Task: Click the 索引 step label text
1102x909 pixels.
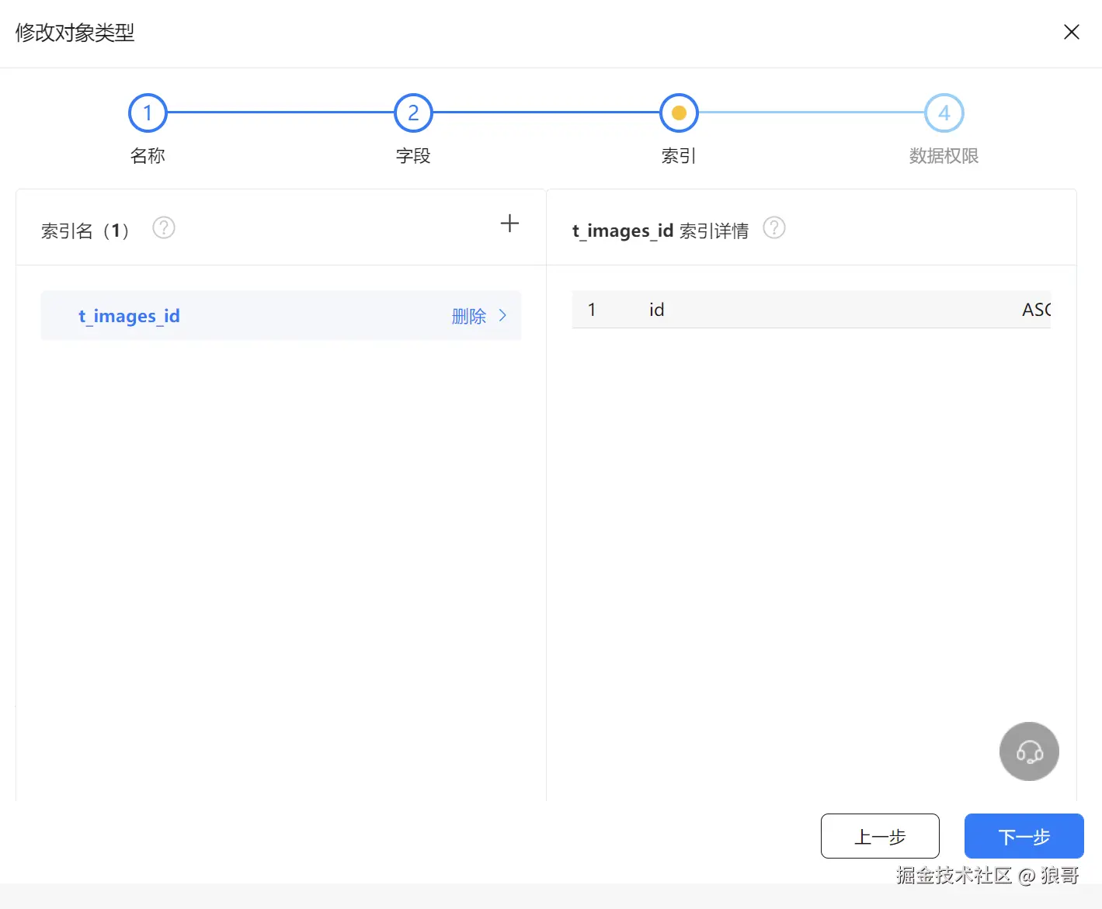Action: pos(679,156)
